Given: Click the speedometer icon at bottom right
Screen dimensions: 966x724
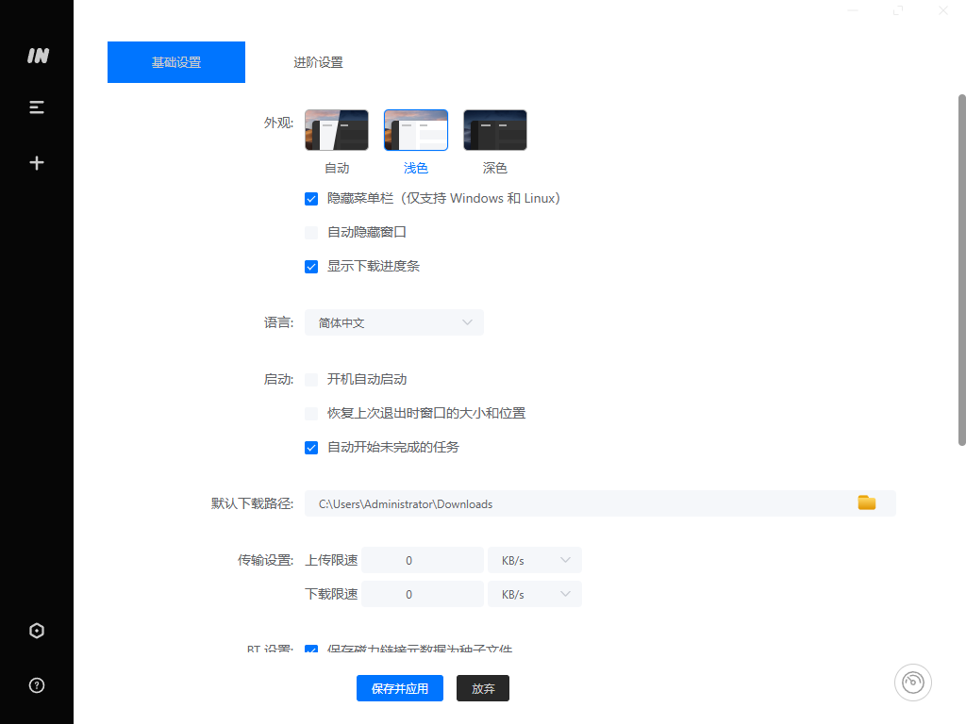Looking at the screenshot, I should [912, 682].
